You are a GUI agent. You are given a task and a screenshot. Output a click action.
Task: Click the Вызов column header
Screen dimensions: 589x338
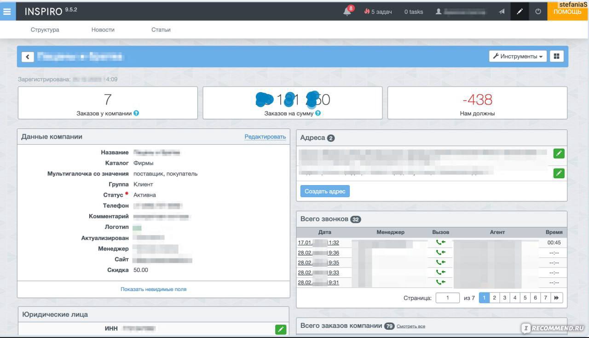tap(440, 232)
